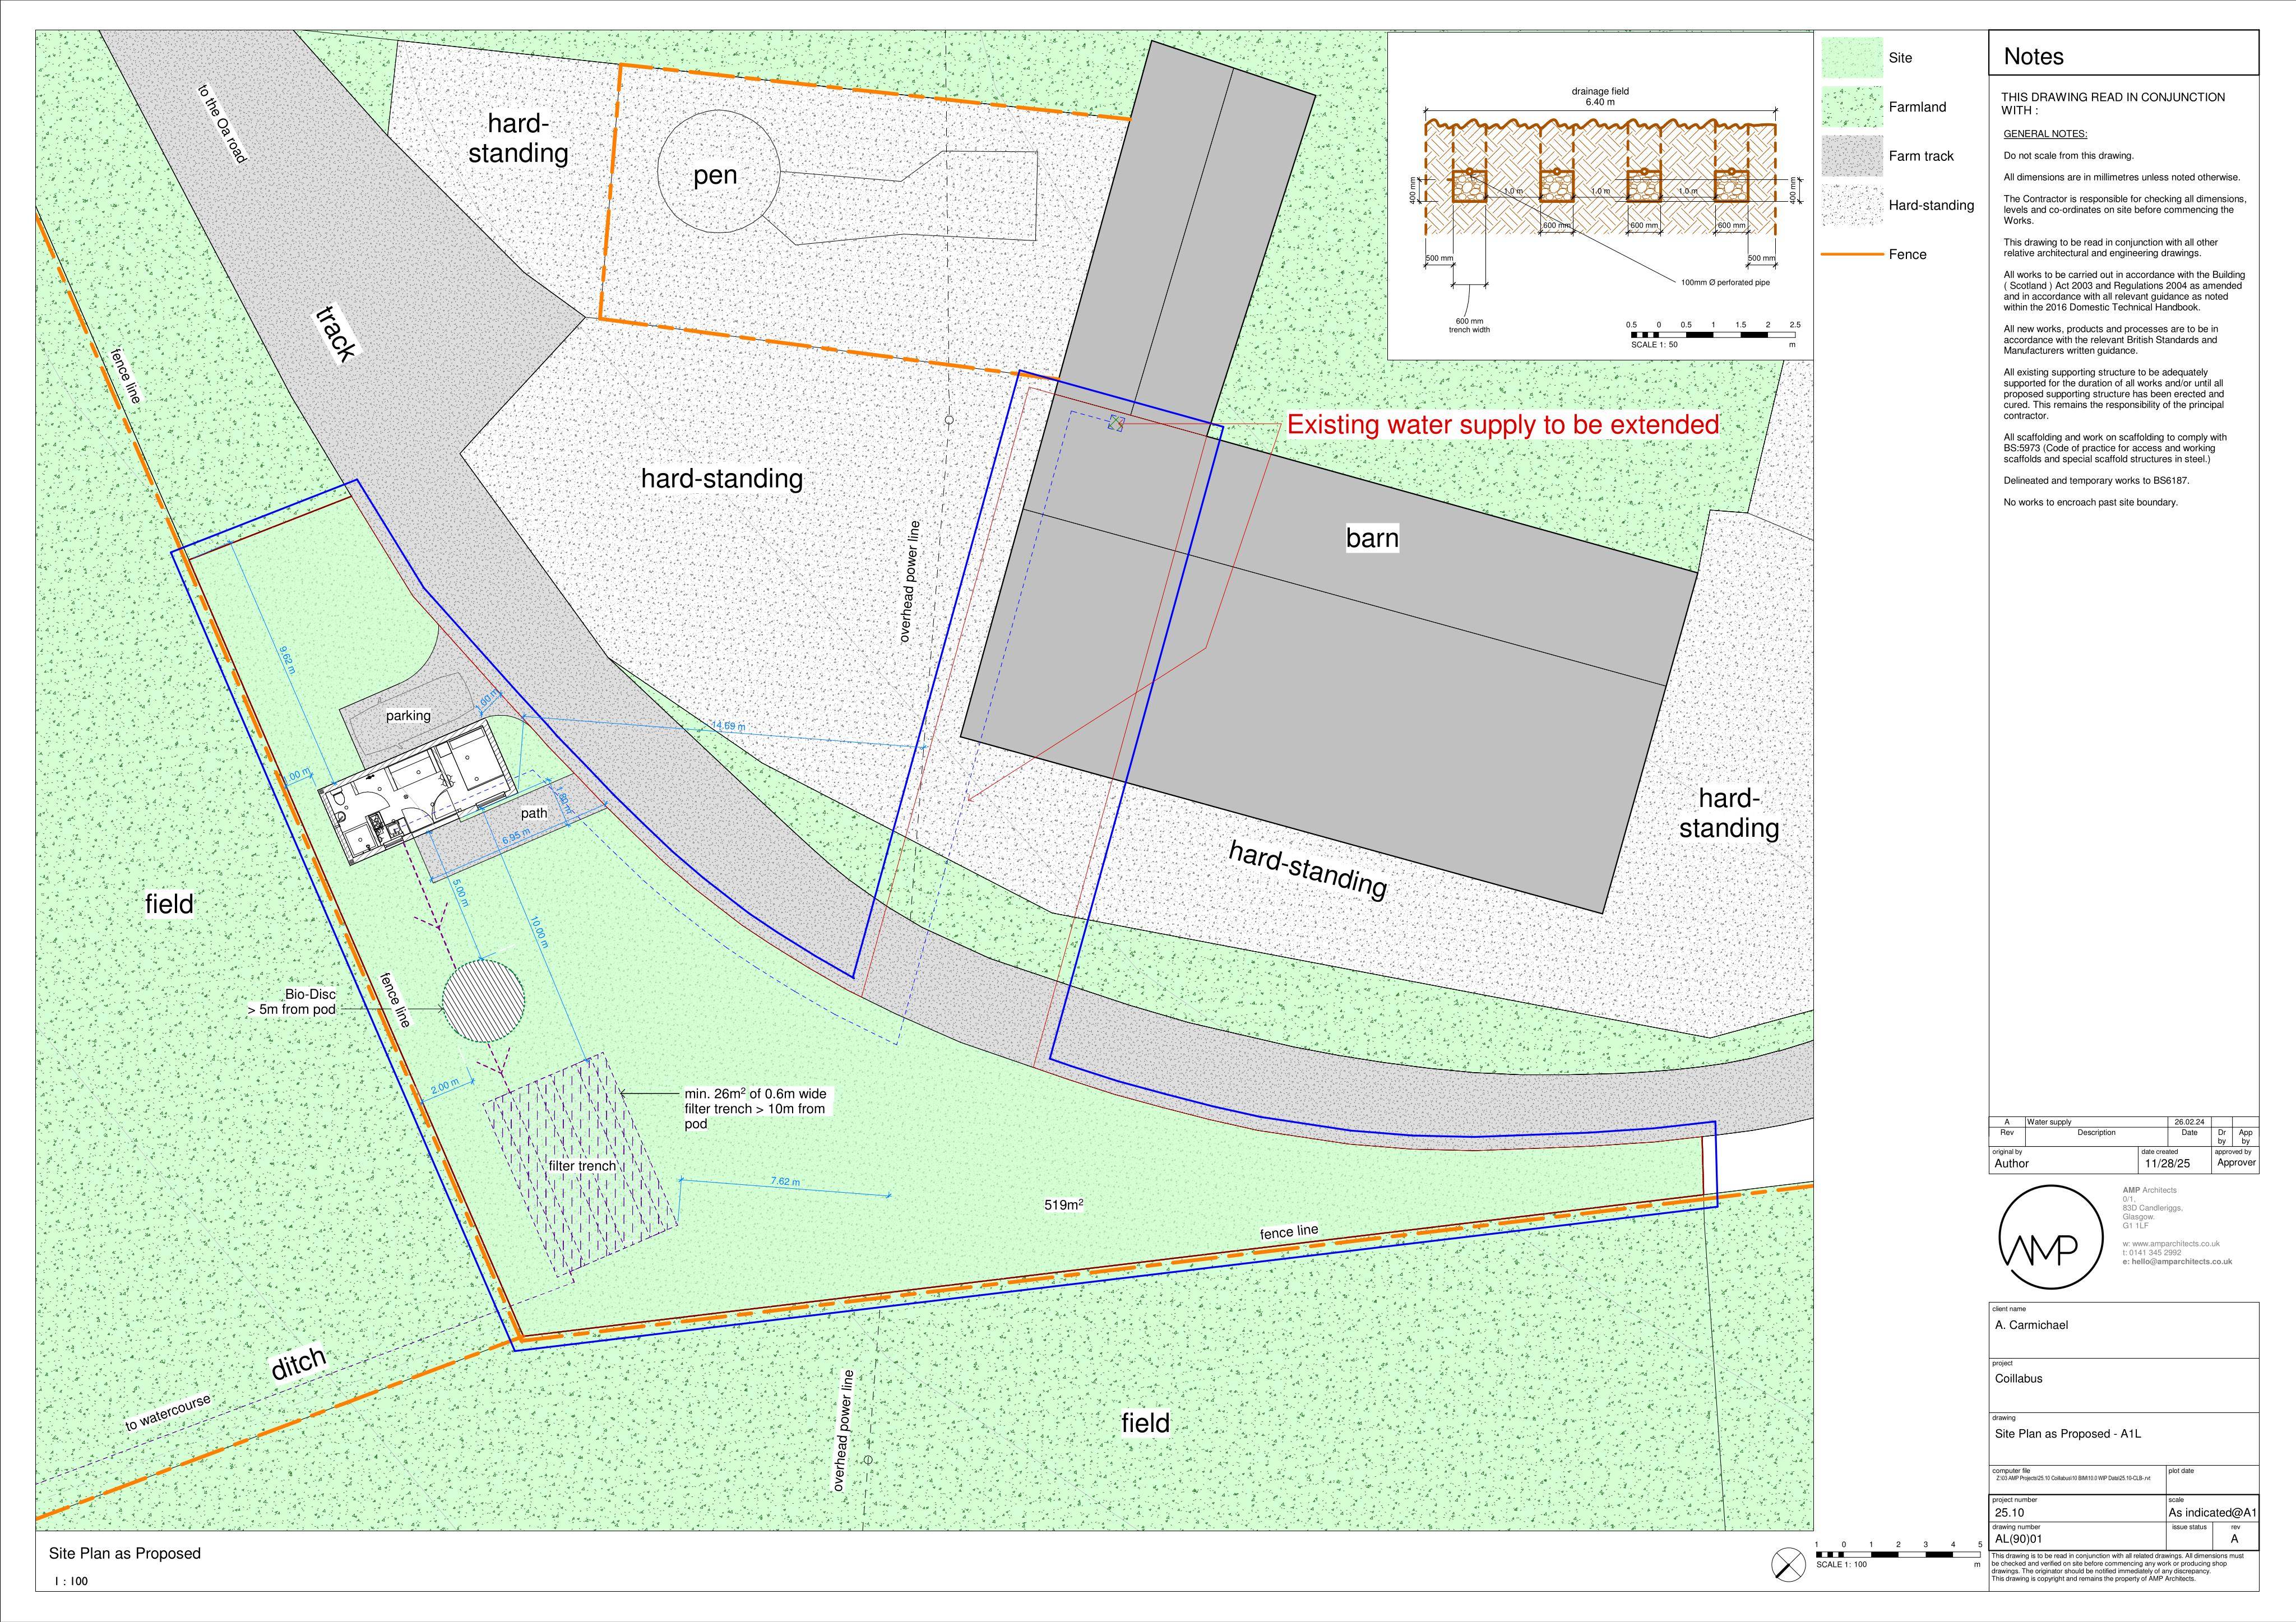Click client name 'A. Carmichael'

(x=2031, y=1325)
